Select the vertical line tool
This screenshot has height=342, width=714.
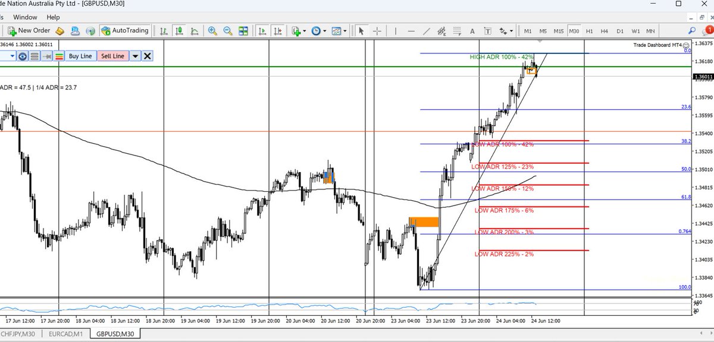point(394,30)
